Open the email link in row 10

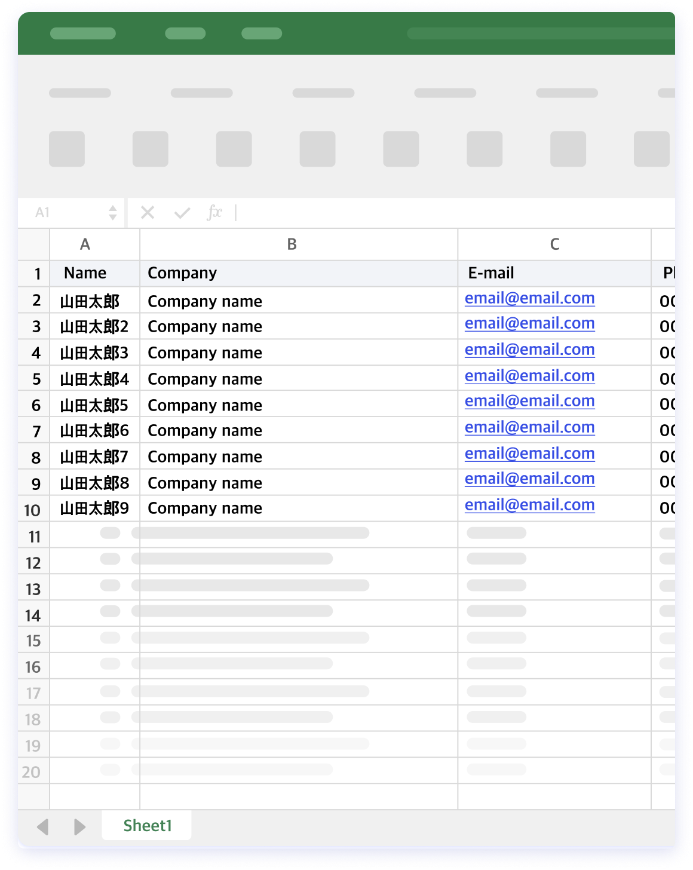[x=529, y=505]
